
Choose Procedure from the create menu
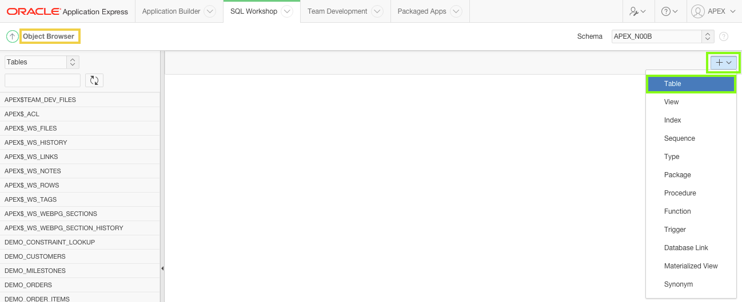tap(691, 193)
